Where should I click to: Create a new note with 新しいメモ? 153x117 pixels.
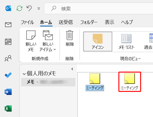tap(31, 41)
